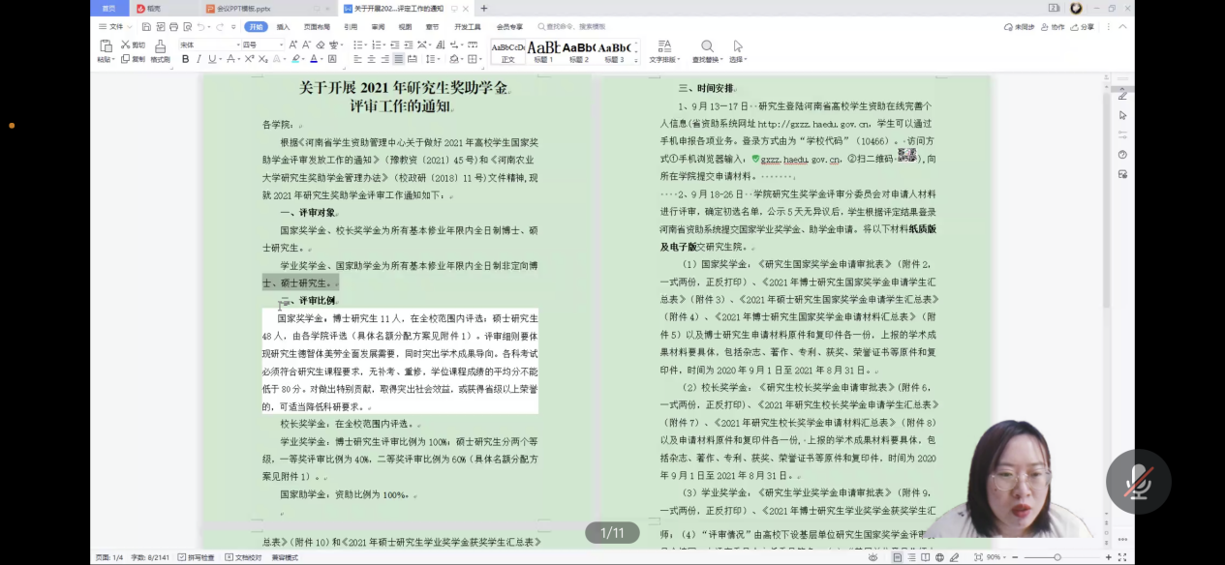Image resolution: width=1225 pixels, height=565 pixels.
Task: Click the Cut (剪切) scissors icon
Action: coord(126,45)
